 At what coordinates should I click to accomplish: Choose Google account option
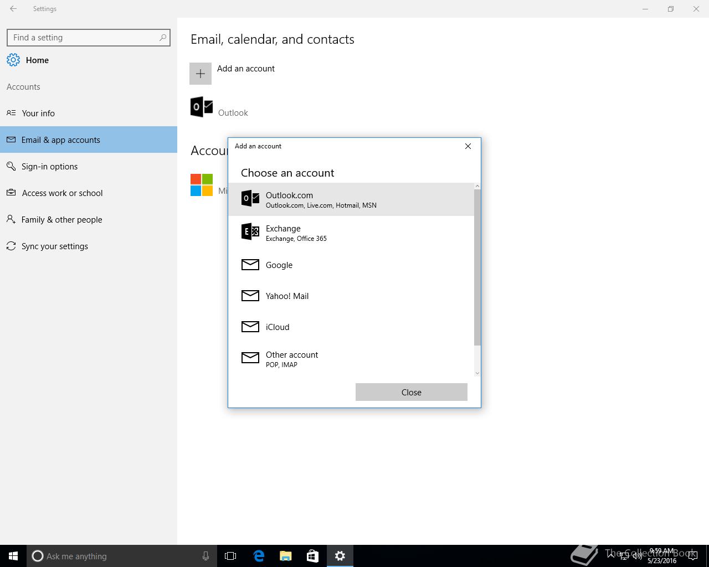pos(351,265)
